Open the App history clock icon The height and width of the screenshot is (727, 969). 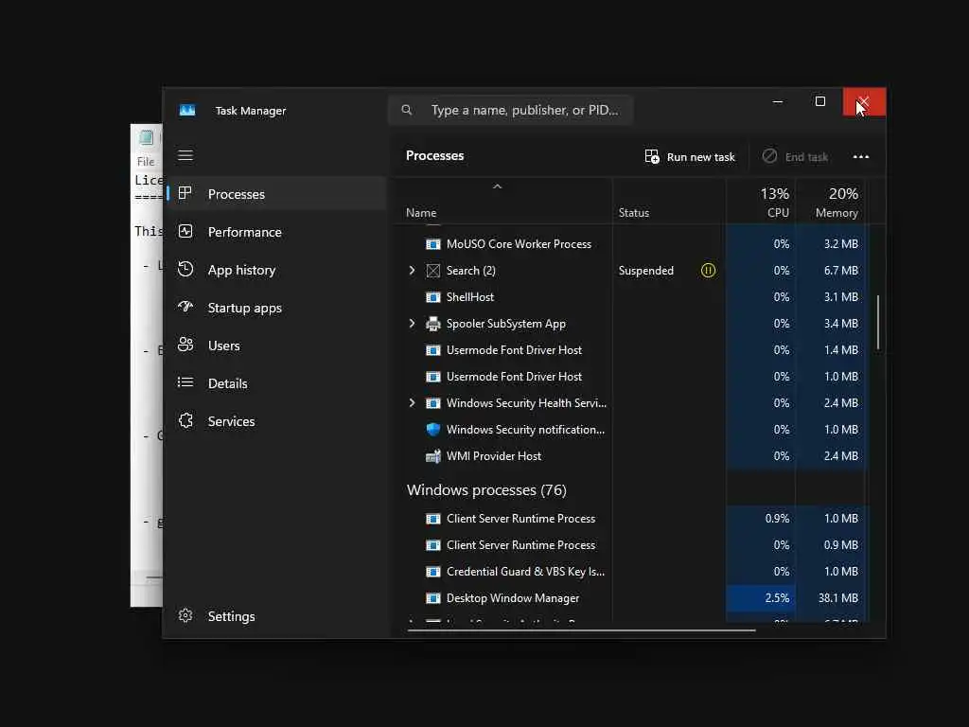coord(185,269)
